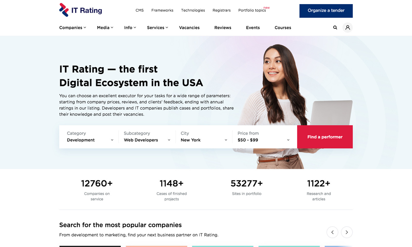
Task: Open the Services dropdown menu
Action: [157, 28]
